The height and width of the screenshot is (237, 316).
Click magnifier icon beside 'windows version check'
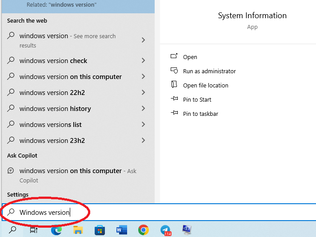click(11, 60)
